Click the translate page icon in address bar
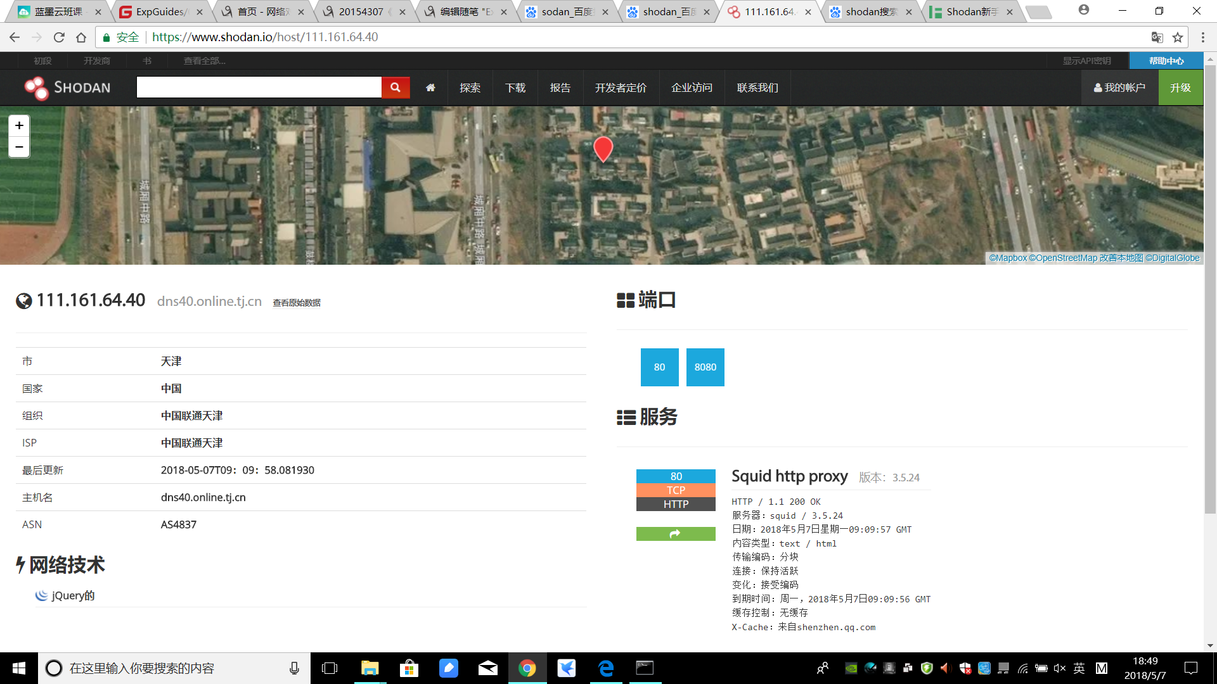Image resolution: width=1217 pixels, height=684 pixels. click(x=1157, y=37)
